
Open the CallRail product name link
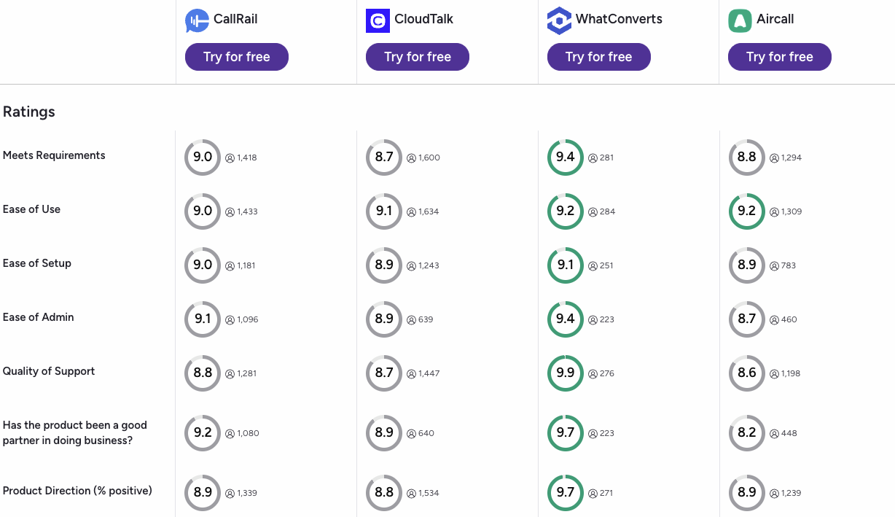pyautogui.click(x=235, y=19)
